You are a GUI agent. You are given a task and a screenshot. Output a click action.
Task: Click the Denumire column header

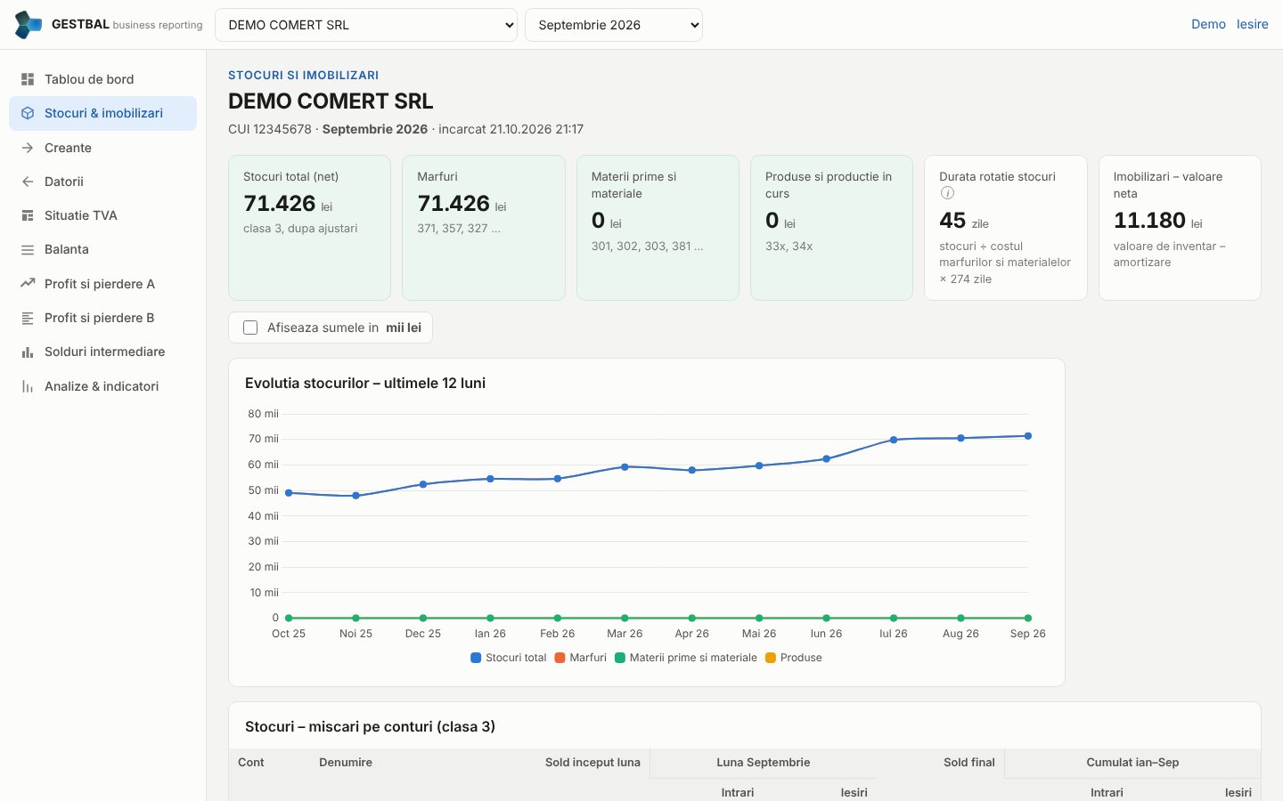[346, 763]
